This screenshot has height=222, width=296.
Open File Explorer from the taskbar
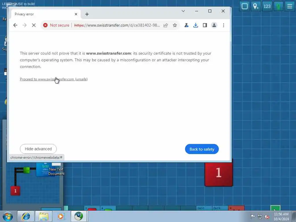[44, 216]
